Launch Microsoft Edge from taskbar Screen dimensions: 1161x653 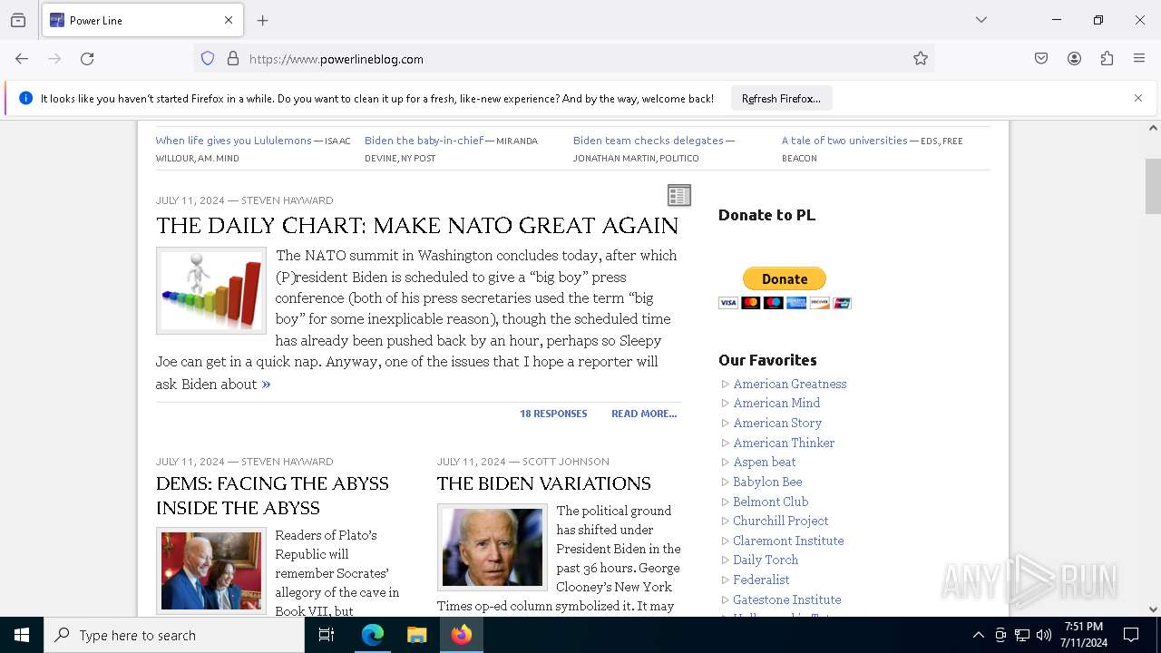(373, 635)
